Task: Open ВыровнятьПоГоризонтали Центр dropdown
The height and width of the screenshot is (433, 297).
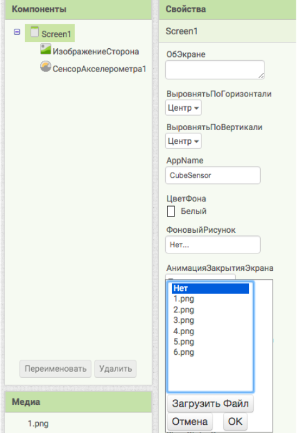Action: click(183, 108)
